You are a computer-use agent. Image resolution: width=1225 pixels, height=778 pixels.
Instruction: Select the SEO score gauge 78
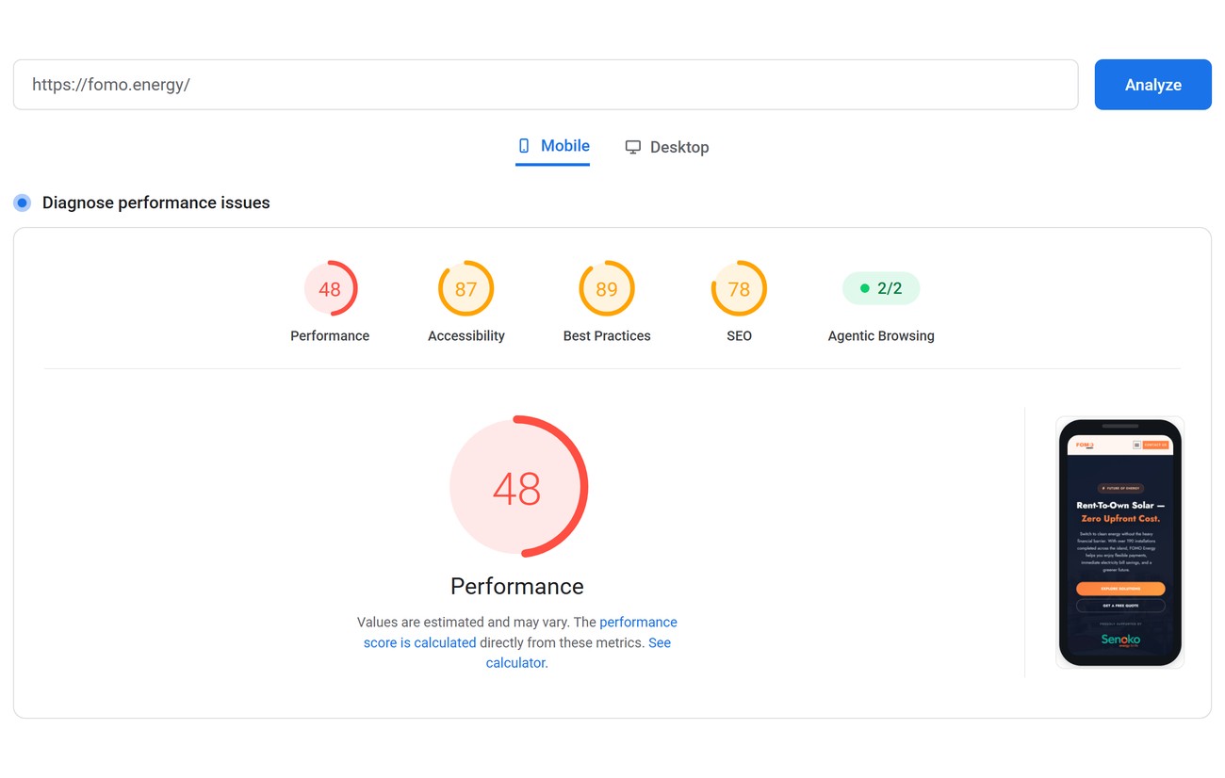739,288
